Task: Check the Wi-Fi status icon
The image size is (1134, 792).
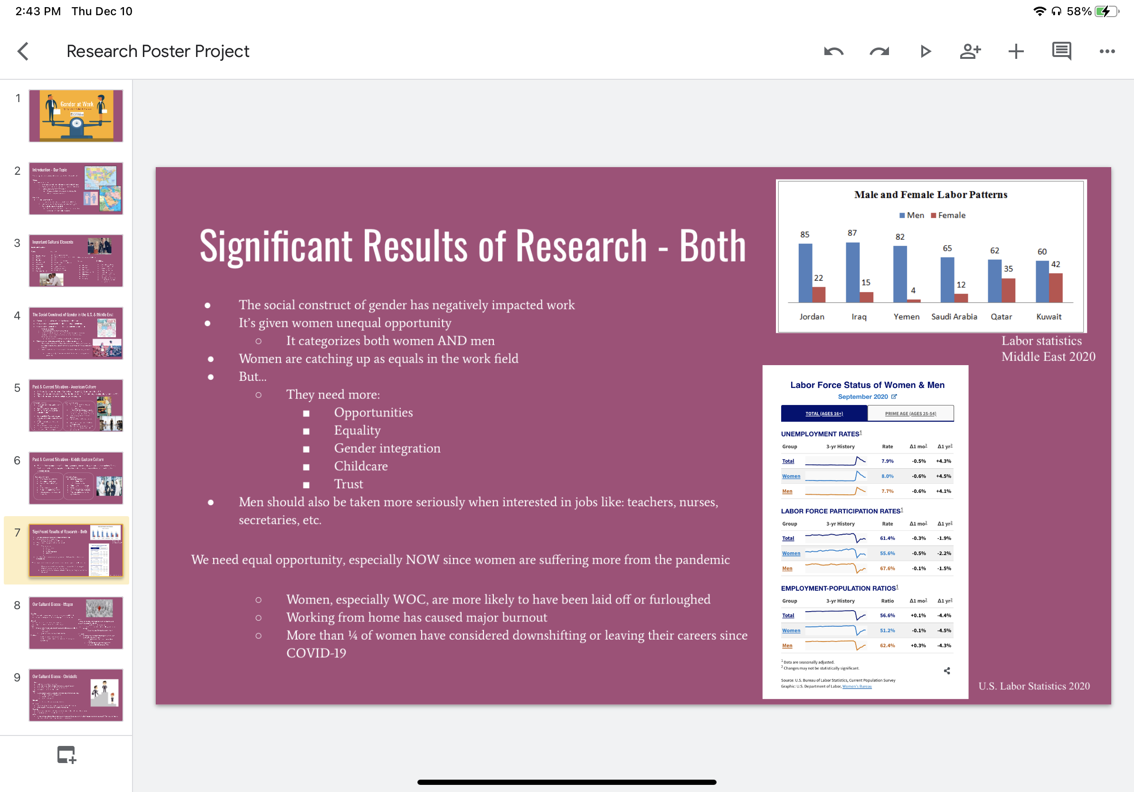Action: coord(1039,11)
